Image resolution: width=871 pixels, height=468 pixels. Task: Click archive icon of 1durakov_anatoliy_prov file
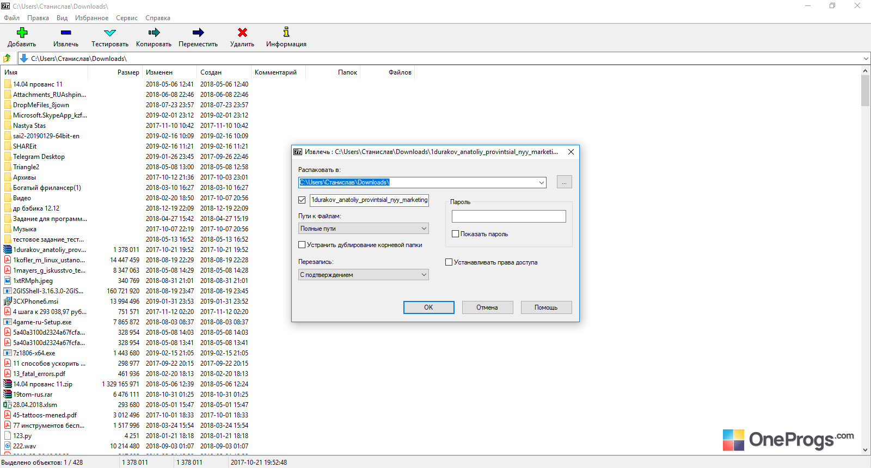(x=8, y=250)
